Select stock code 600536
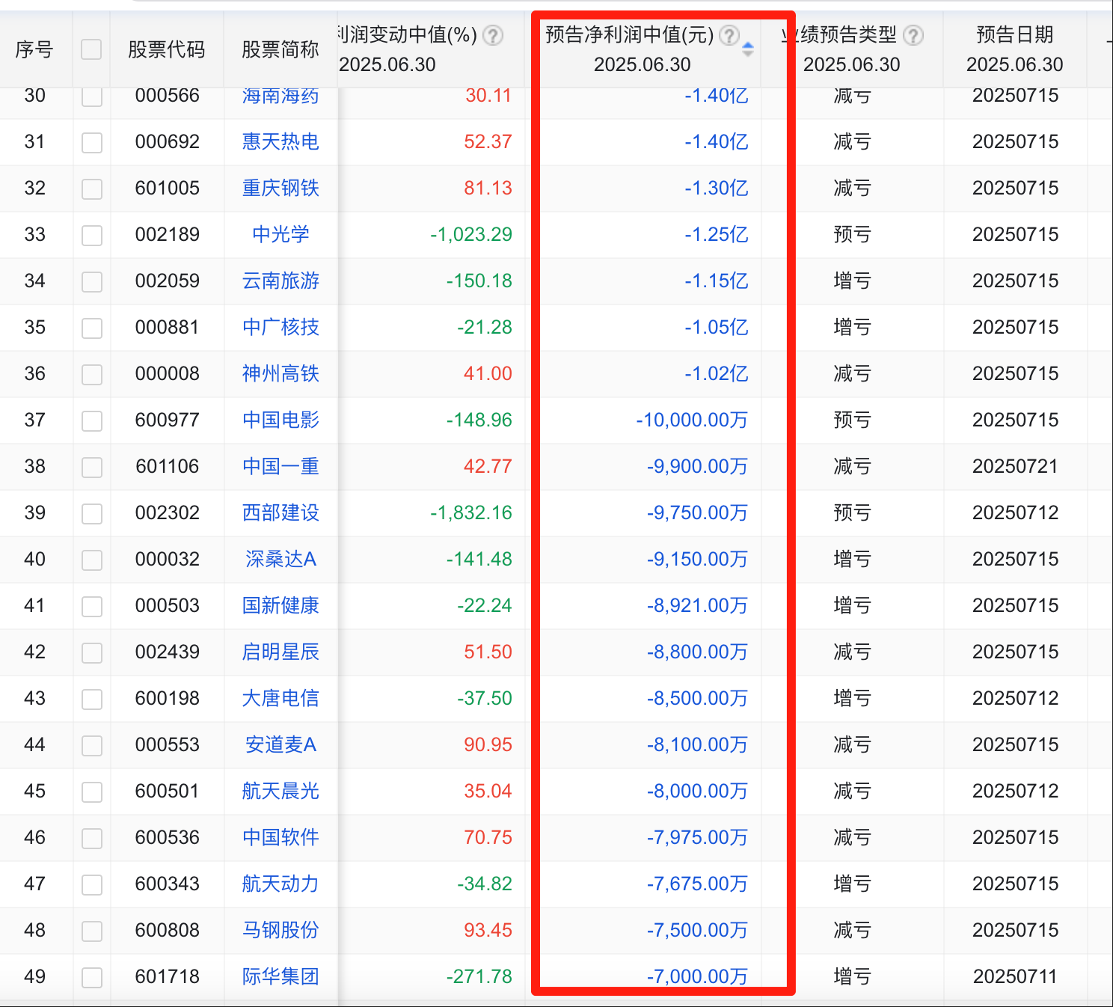This screenshot has height=1007, width=1113. (x=168, y=837)
